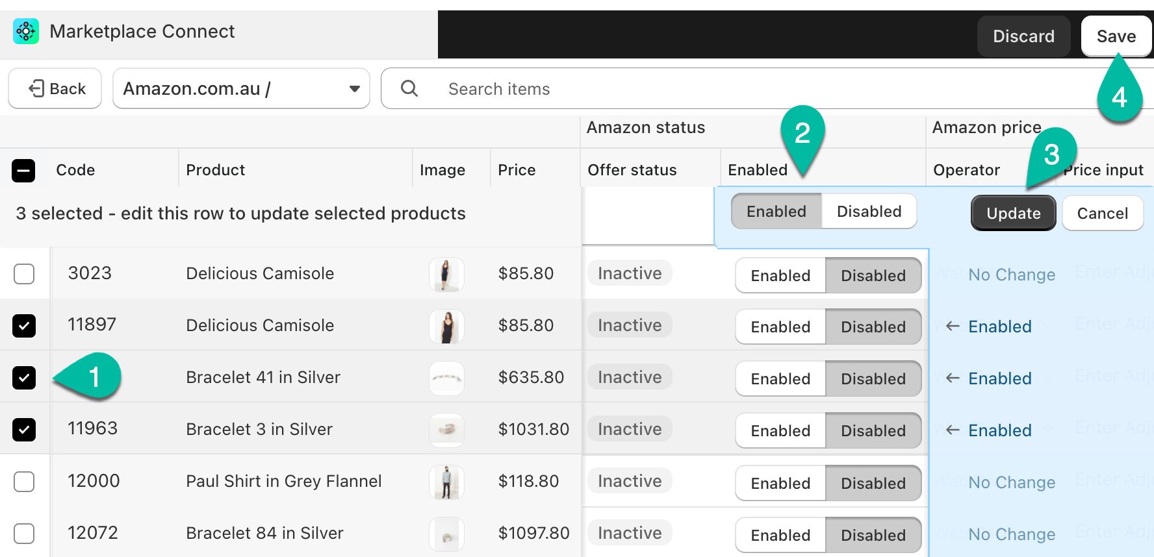Discard the pending changes
The width and height of the screenshot is (1154, 557).
pyautogui.click(x=1023, y=36)
